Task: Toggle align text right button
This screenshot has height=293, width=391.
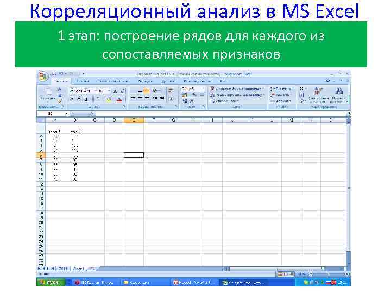Action: (x=147, y=98)
